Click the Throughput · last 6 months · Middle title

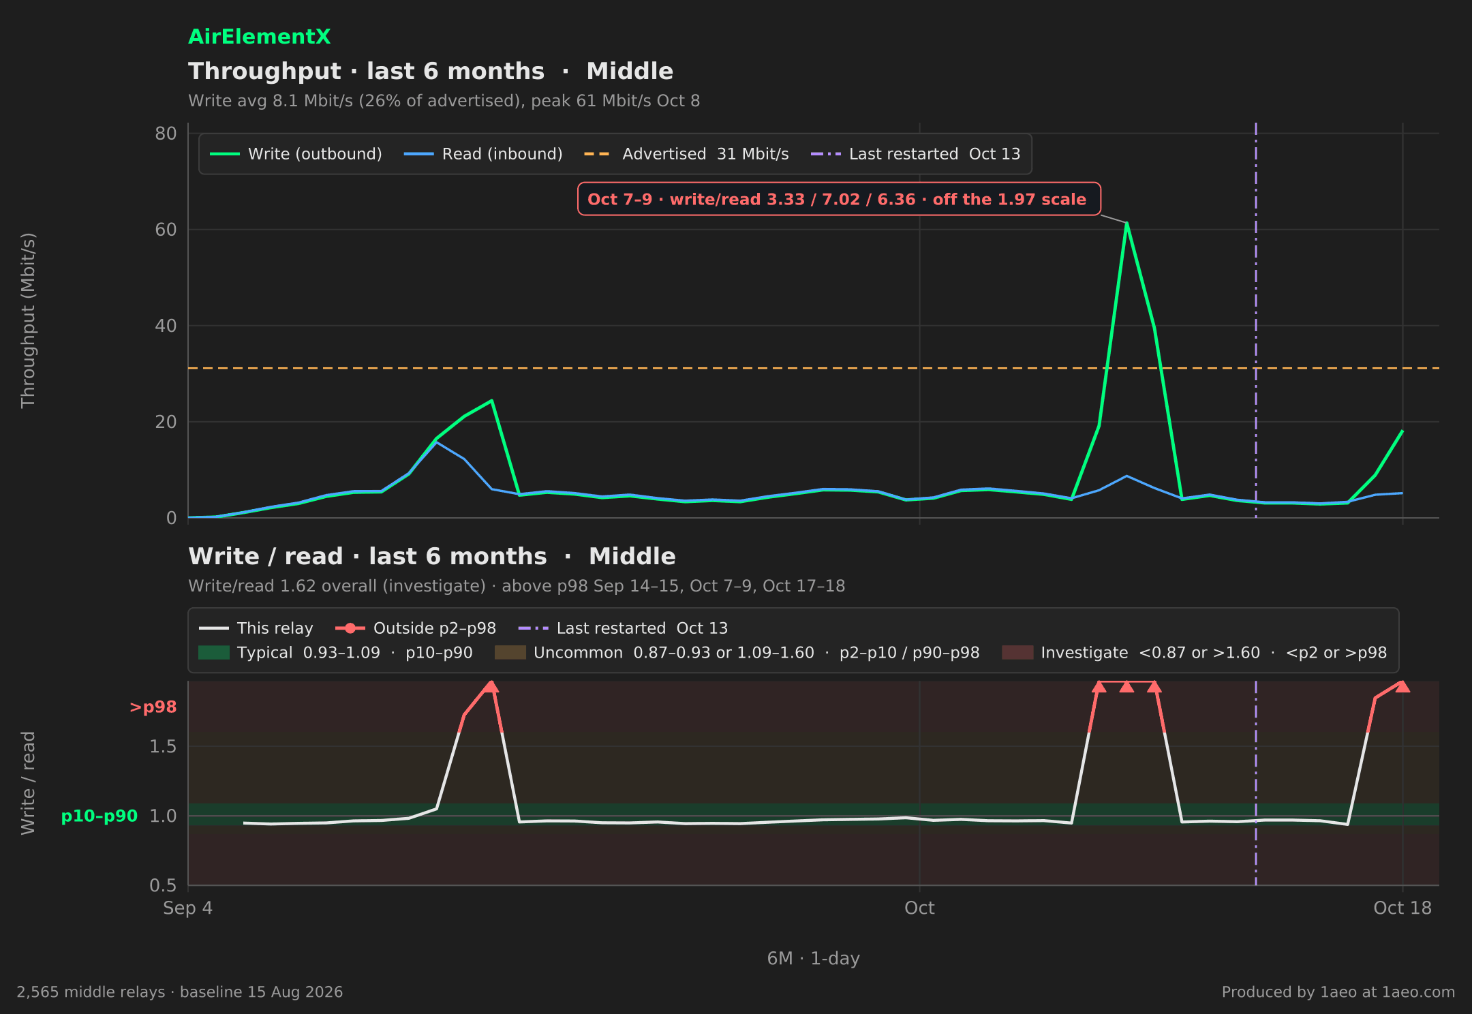pyautogui.click(x=431, y=72)
